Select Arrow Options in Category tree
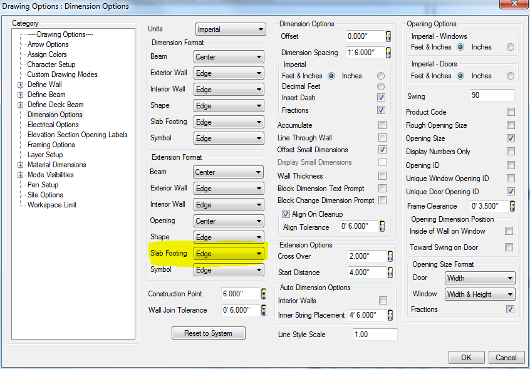The width and height of the screenshot is (530, 369). 48,44
